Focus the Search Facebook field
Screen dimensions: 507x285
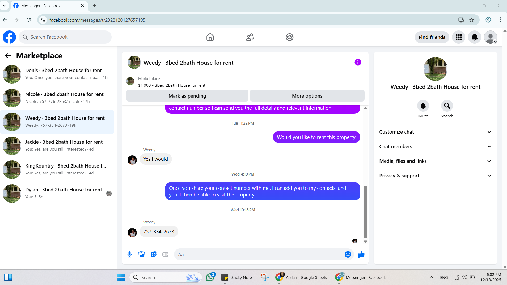(65, 37)
